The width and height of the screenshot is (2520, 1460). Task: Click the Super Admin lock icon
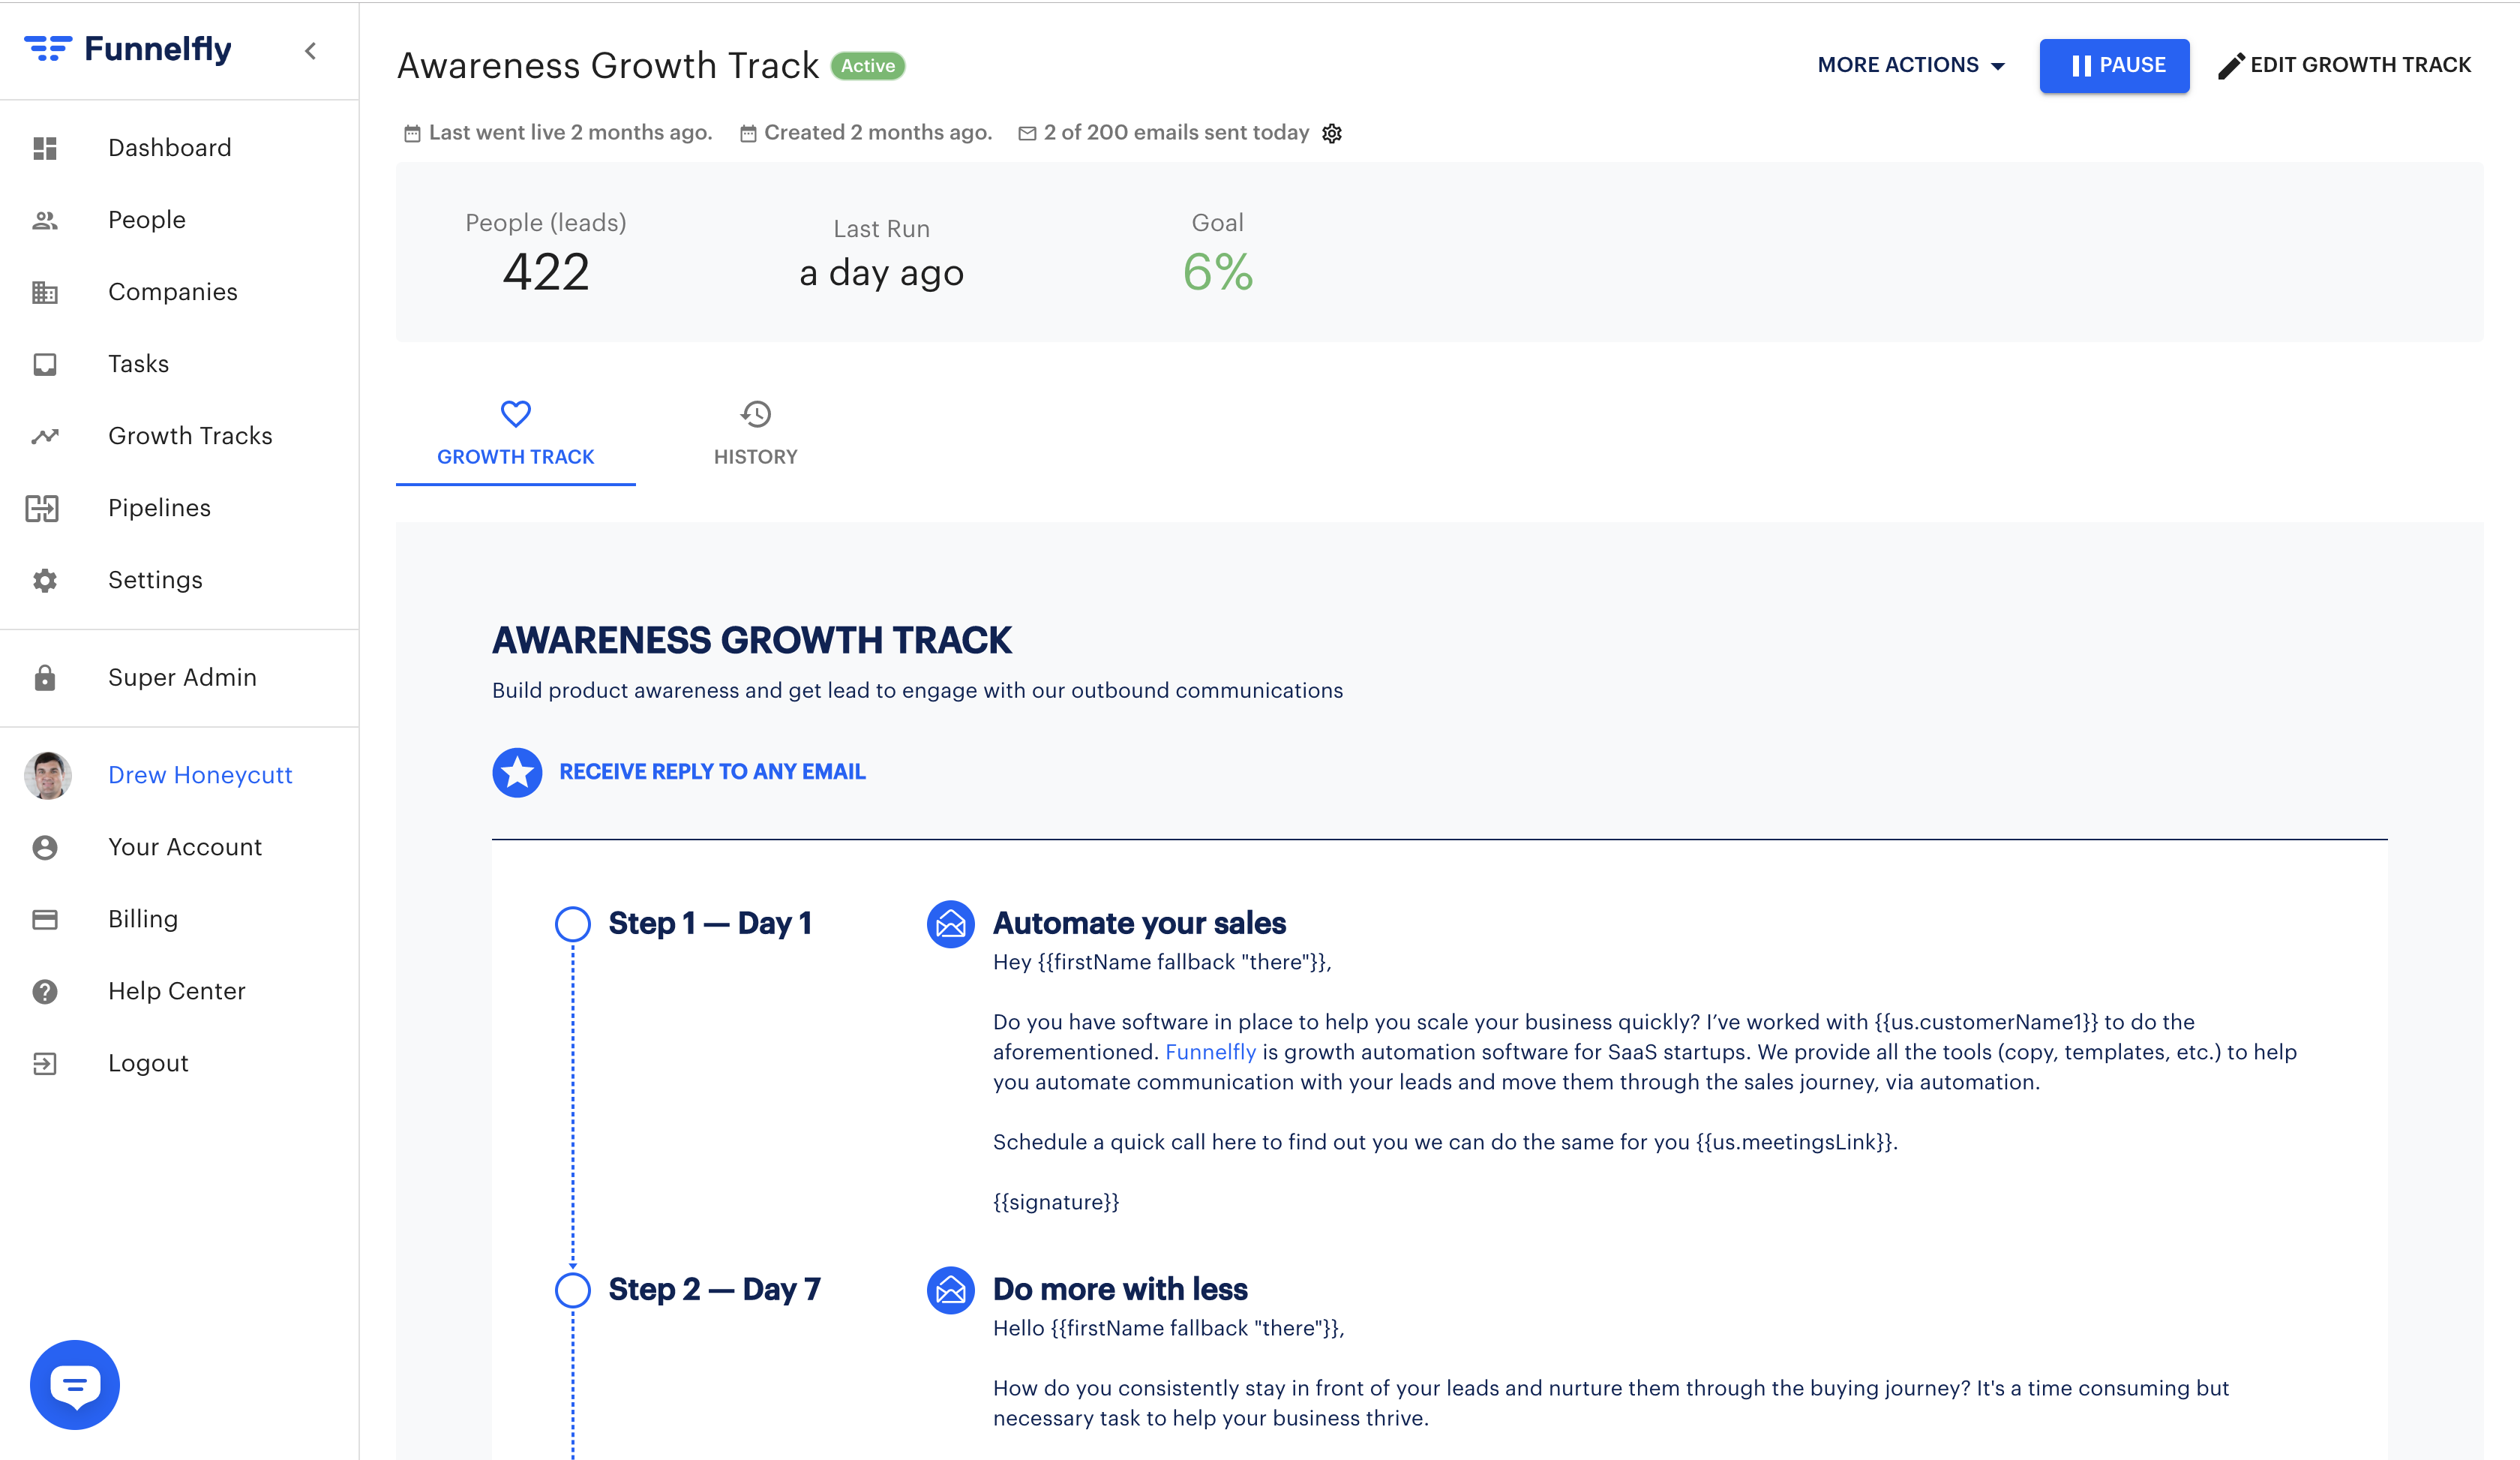45,678
